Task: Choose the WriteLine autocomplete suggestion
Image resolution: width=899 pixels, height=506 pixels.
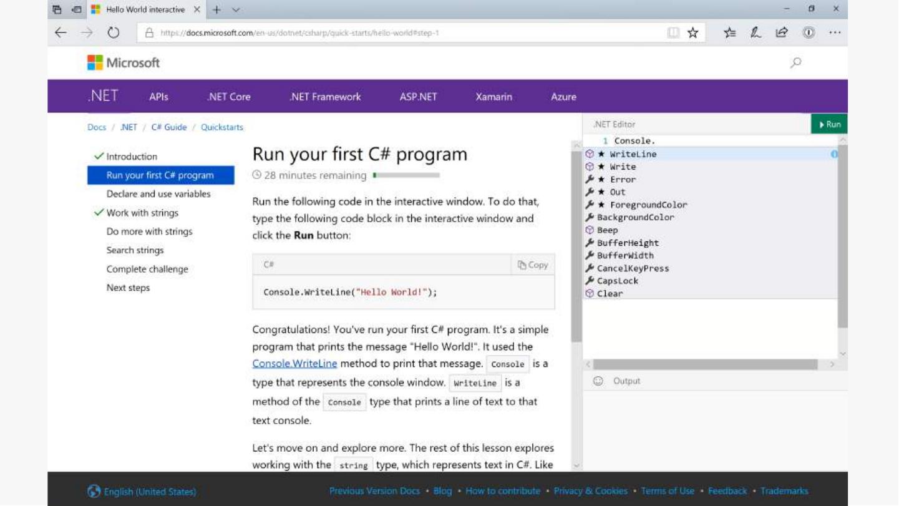Action: point(711,154)
